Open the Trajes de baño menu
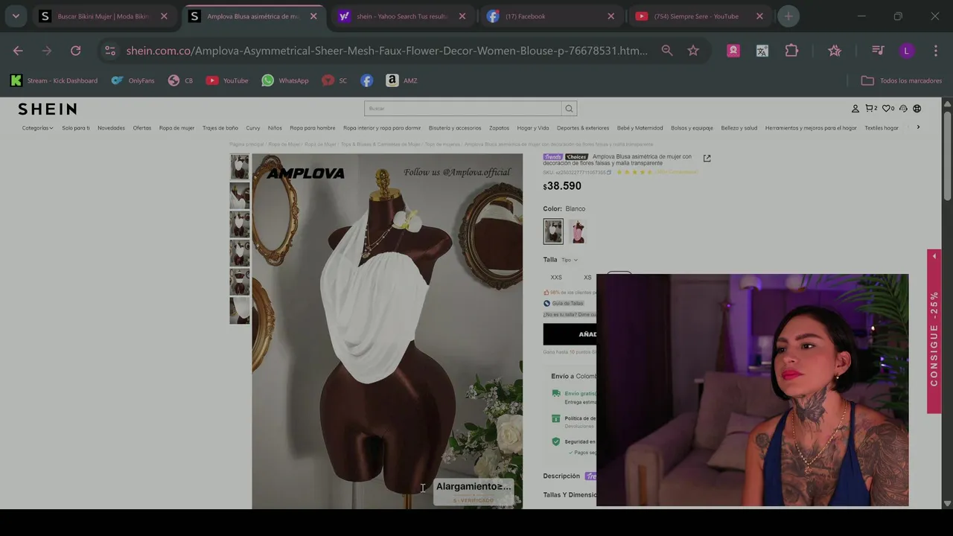Image resolution: width=953 pixels, height=536 pixels. (x=220, y=128)
